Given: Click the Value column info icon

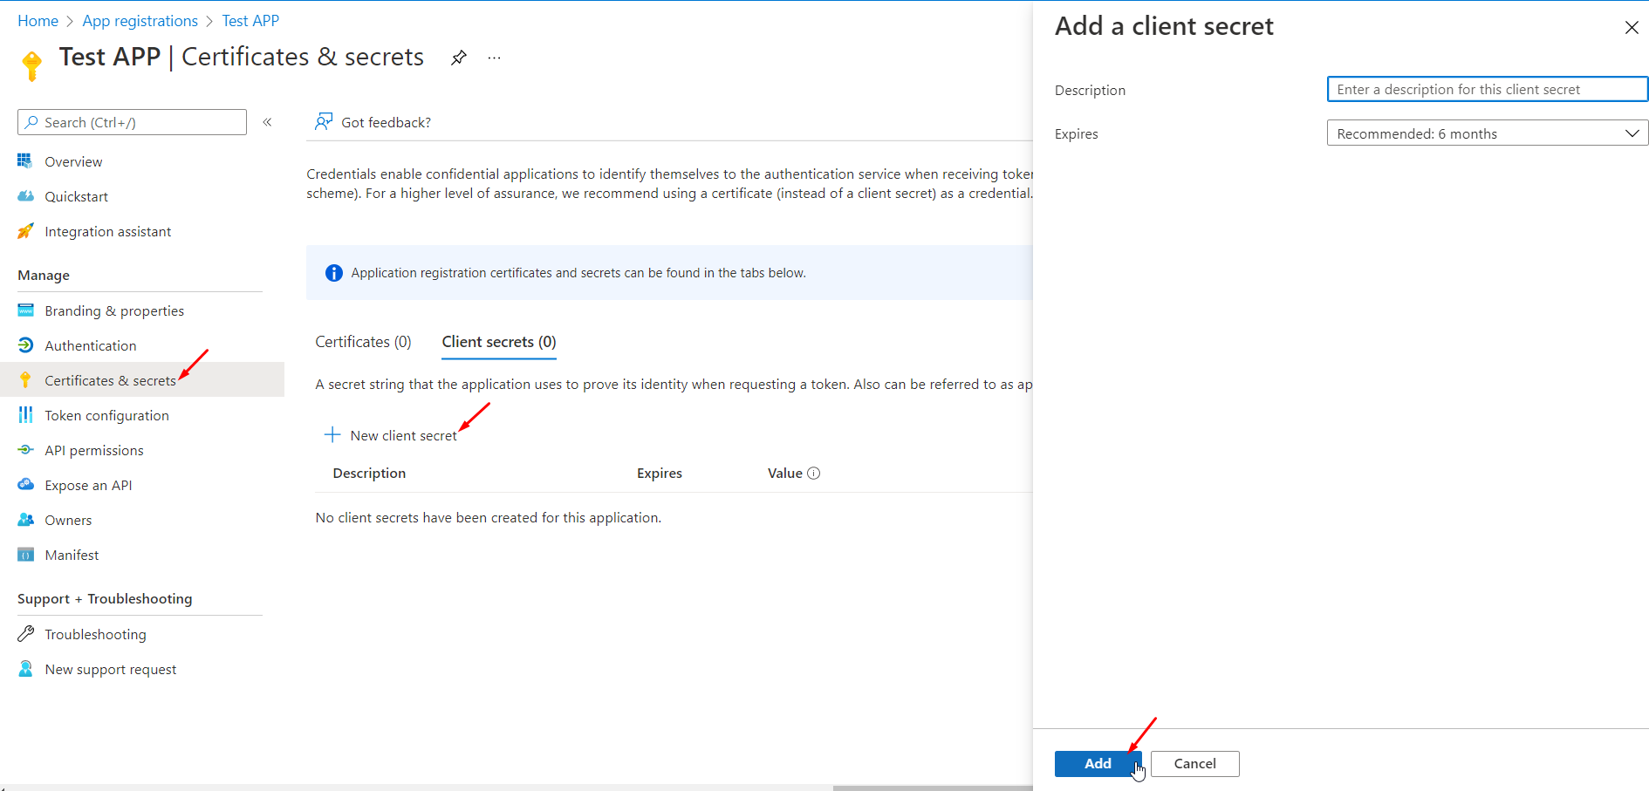Looking at the screenshot, I should click(814, 474).
